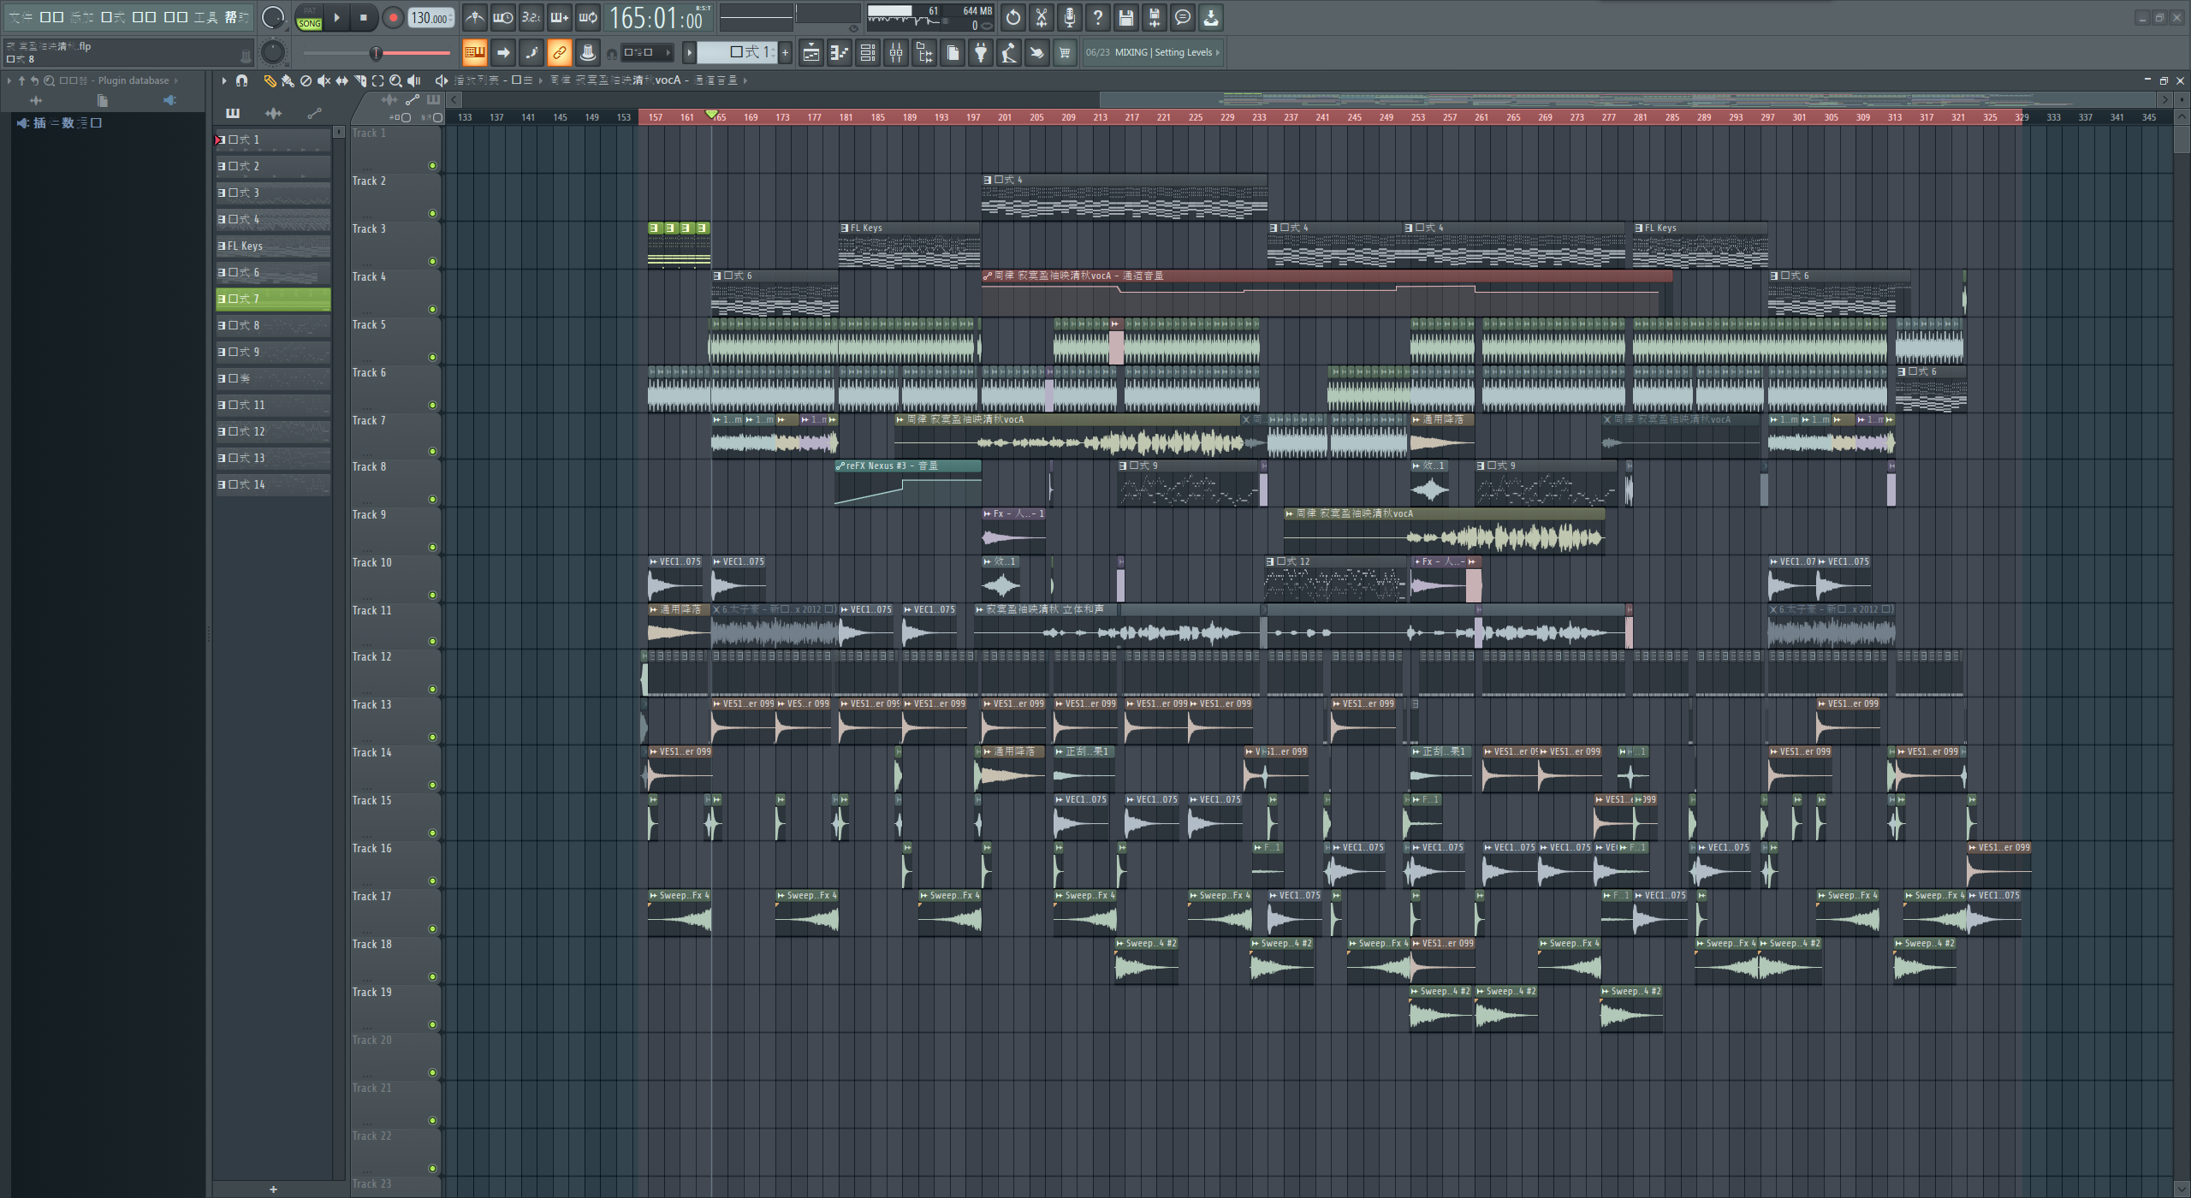Toggle the magnet snap button in the playlist

[x=241, y=80]
